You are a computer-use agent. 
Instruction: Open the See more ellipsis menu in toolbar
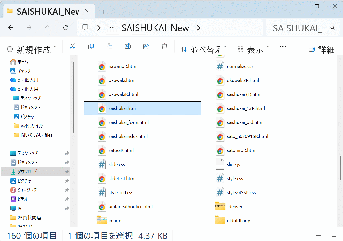point(283,47)
